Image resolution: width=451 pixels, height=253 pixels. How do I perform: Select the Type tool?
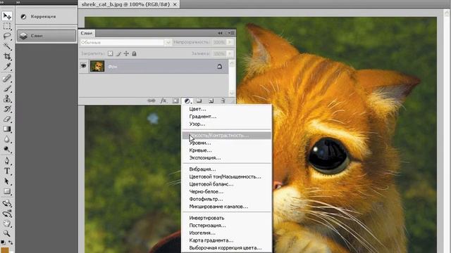7,171
